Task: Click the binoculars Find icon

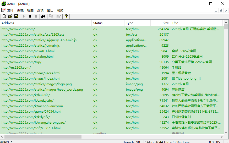Action: (x=43, y=16)
